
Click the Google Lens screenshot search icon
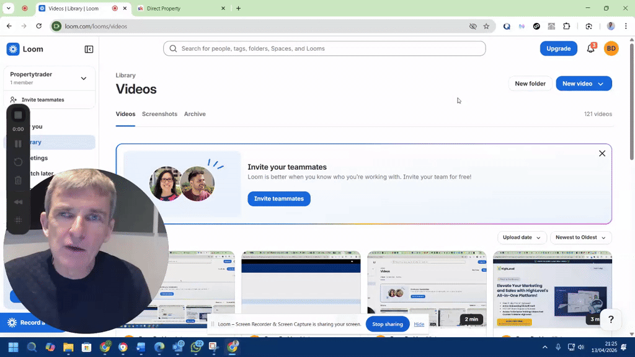coord(589,26)
